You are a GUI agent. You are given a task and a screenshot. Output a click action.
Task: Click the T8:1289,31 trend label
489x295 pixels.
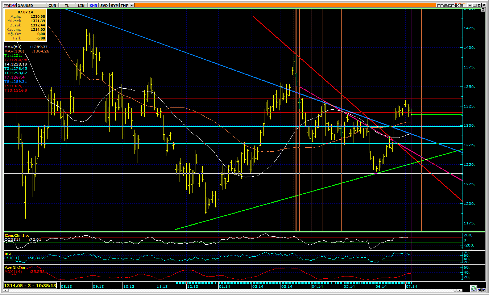click(16, 82)
